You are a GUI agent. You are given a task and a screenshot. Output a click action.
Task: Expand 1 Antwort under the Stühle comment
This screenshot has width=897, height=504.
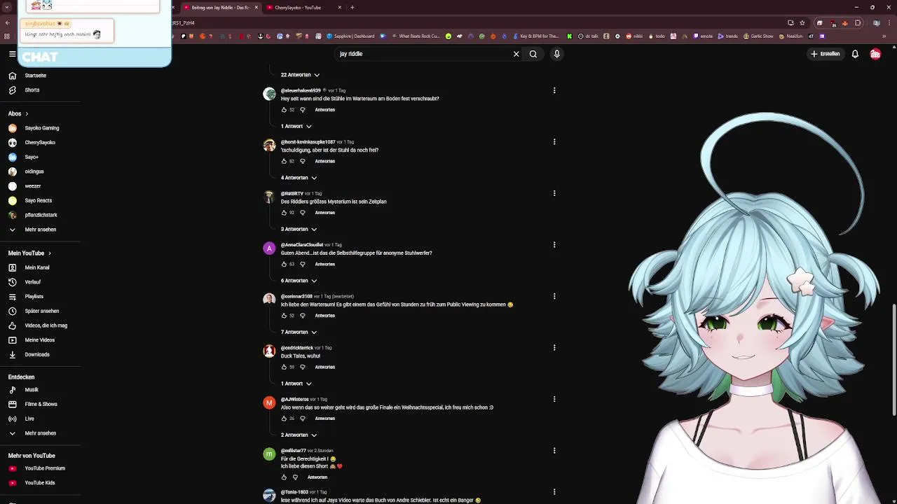(296, 127)
